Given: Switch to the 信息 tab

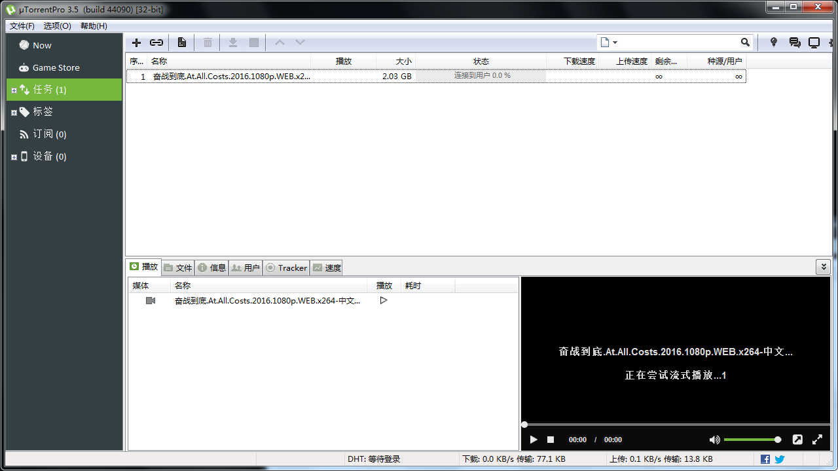Looking at the screenshot, I should [x=211, y=268].
